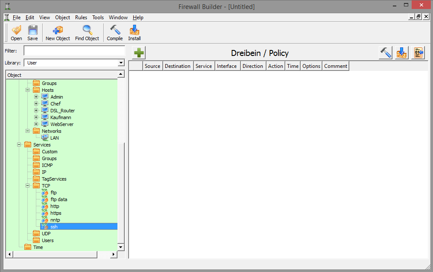The width and height of the screenshot is (433, 272).
Task: Collapse the TCP services folder
Action: pyautogui.click(x=28, y=186)
